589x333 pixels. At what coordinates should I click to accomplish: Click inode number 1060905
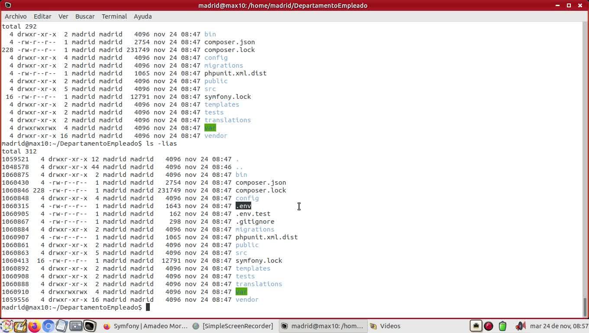click(x=15, y=214)
